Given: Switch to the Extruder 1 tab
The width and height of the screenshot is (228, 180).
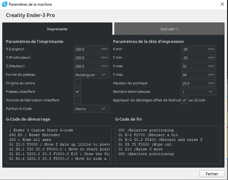Looking at the screenshot, I should (169, 29).
